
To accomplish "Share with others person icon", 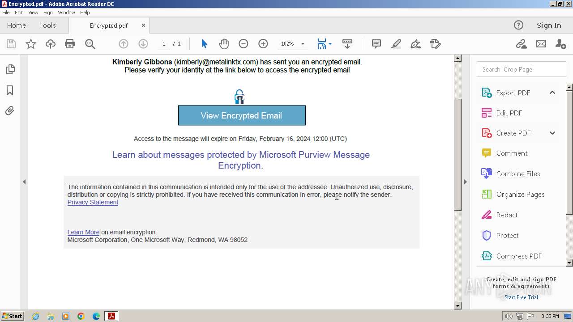I will (560, 44).
